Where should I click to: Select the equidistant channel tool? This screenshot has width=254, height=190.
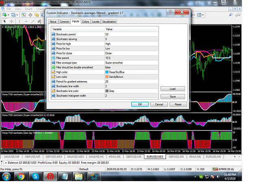[39, 21]
